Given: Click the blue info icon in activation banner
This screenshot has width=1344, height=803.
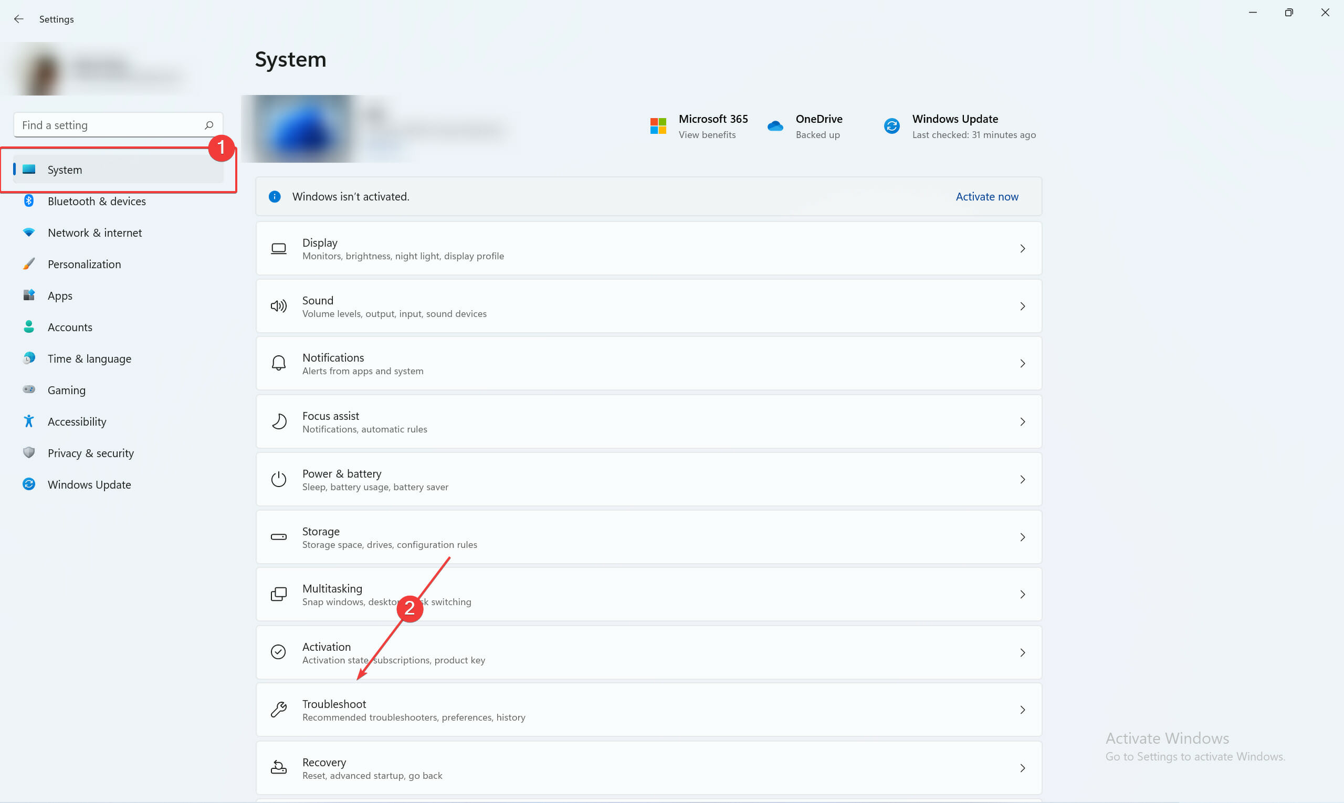Looking at the screenshot, I should pos(275,196).
